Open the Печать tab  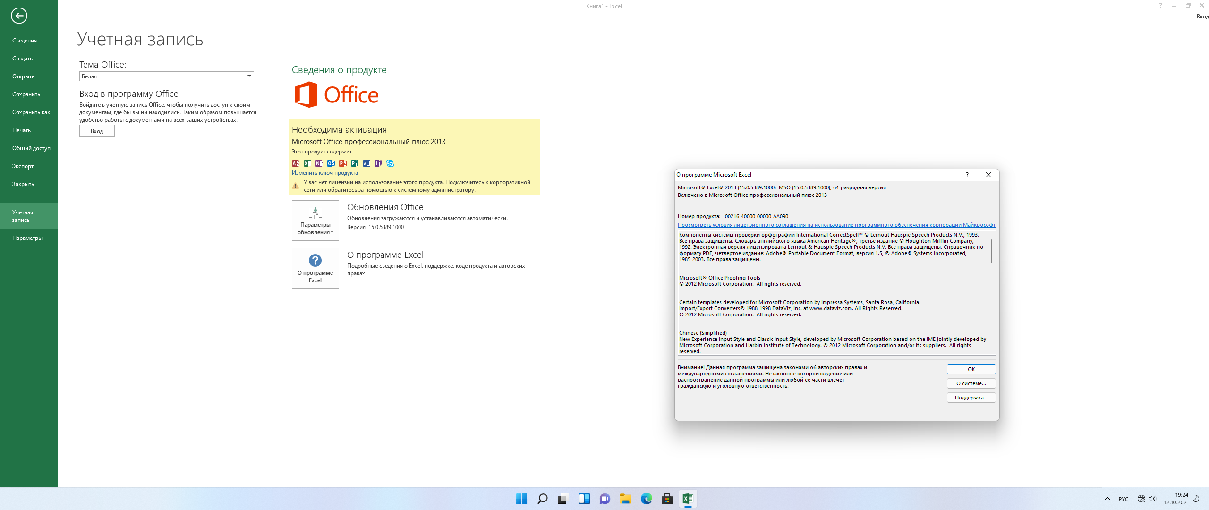pos(29,130)
